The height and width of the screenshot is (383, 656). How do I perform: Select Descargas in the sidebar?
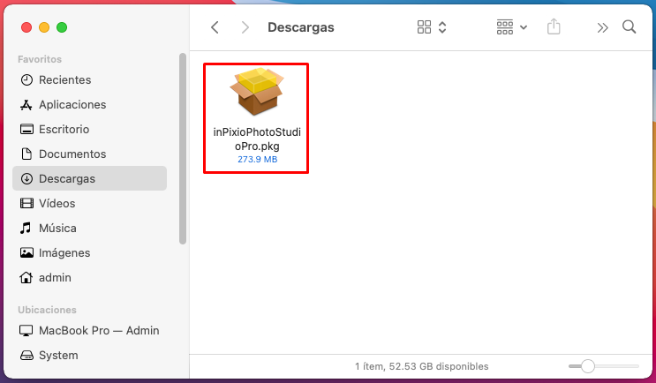click(x=89, y=178)
